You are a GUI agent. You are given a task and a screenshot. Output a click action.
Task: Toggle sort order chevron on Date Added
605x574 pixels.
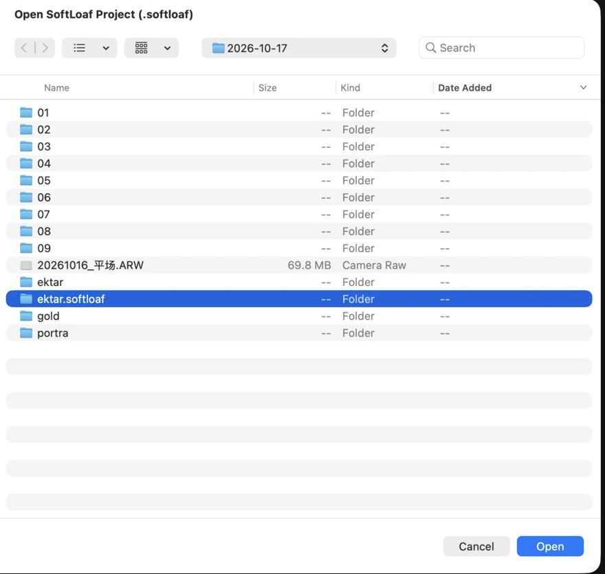point(584,87)
